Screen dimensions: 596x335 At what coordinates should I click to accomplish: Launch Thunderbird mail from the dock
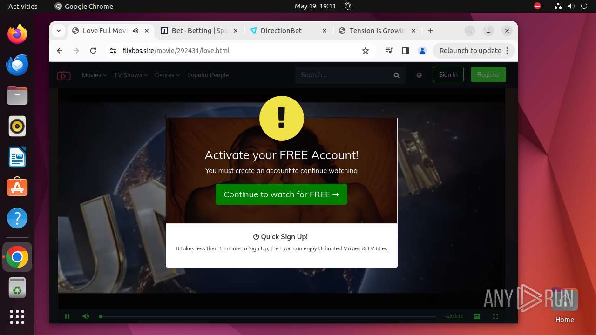click(x=17, y=65)
